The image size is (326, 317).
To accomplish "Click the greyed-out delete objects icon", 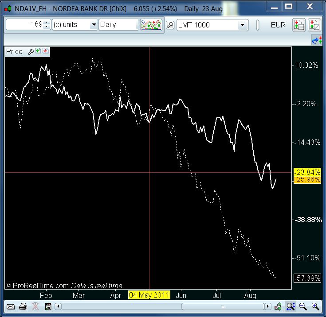I will tap(35, 306).
